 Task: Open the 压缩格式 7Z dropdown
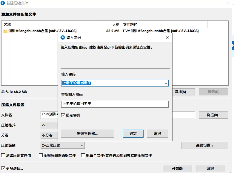[x=49, y=125]
